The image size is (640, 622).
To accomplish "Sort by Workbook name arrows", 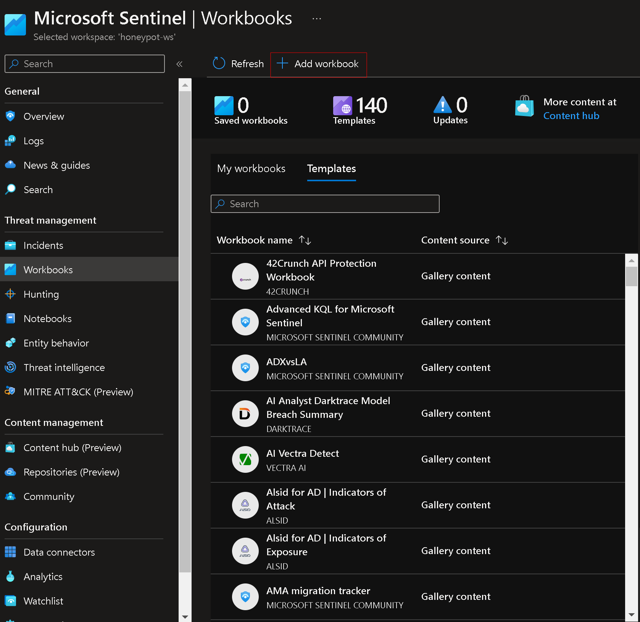I will pos(305,240).
